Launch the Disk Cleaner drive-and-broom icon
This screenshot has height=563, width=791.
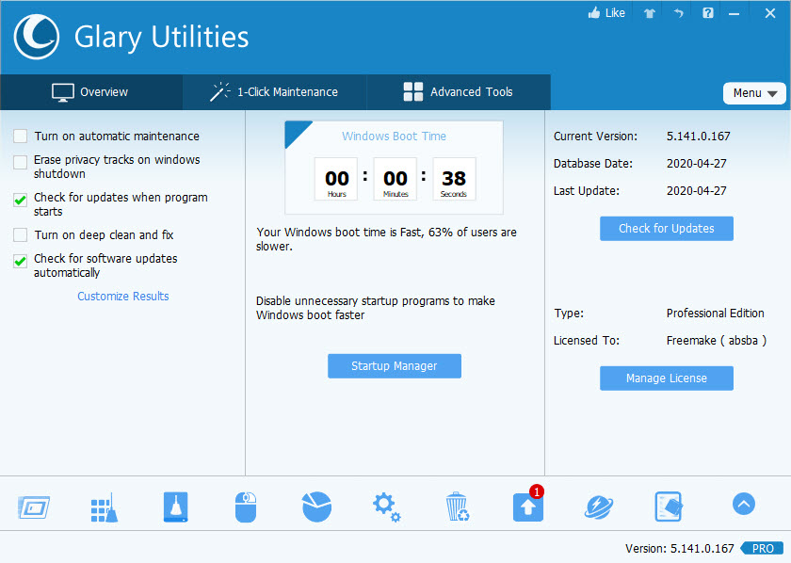(x=175, y=507)
